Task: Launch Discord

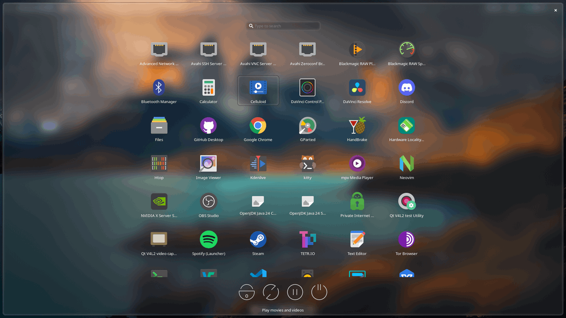Action: pos(407,91)
